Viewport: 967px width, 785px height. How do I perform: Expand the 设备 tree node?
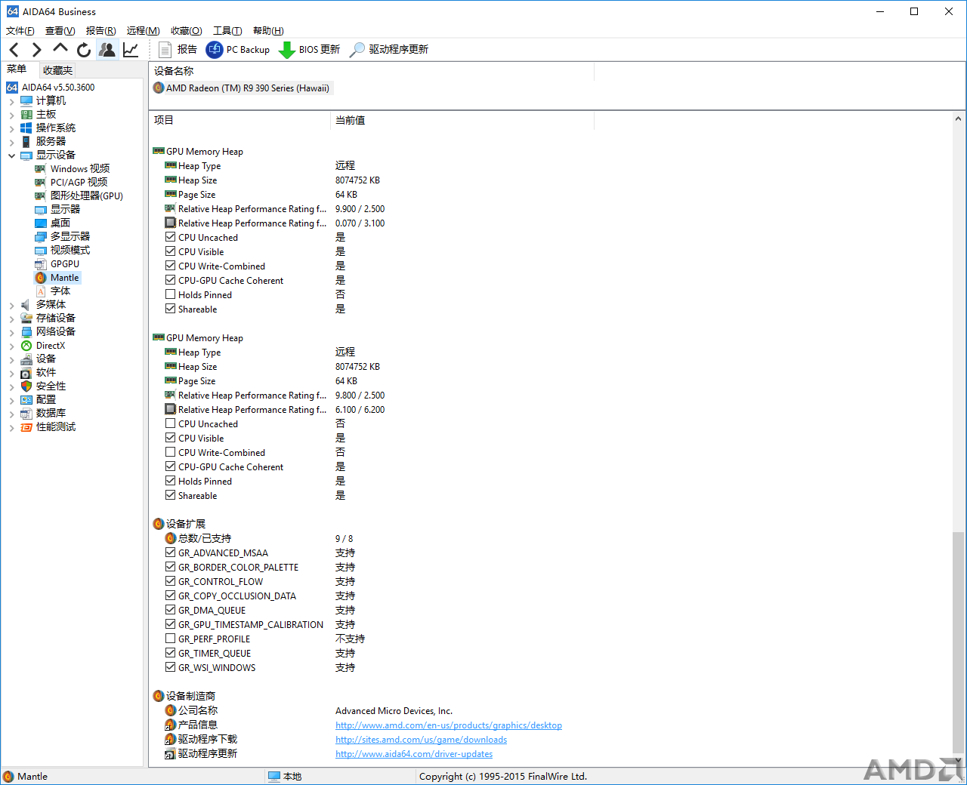coord(11,359)
